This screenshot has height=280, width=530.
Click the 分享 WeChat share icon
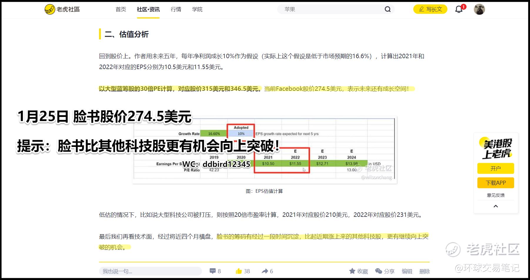[385, 271]
